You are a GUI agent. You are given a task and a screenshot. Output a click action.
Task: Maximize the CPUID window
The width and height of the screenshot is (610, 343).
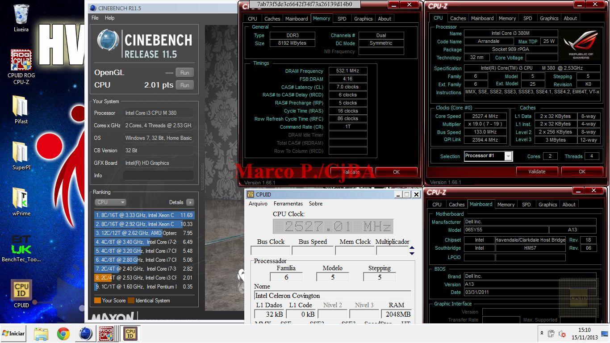(407, 194)
